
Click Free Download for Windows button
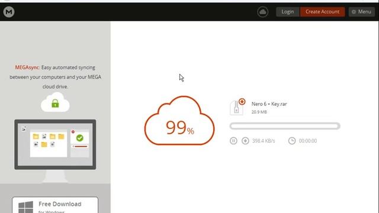pos(55,205)
